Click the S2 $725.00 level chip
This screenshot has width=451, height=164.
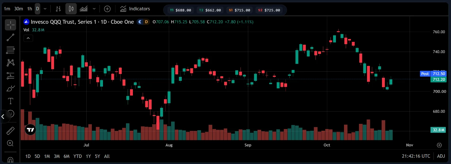(269, 10)
